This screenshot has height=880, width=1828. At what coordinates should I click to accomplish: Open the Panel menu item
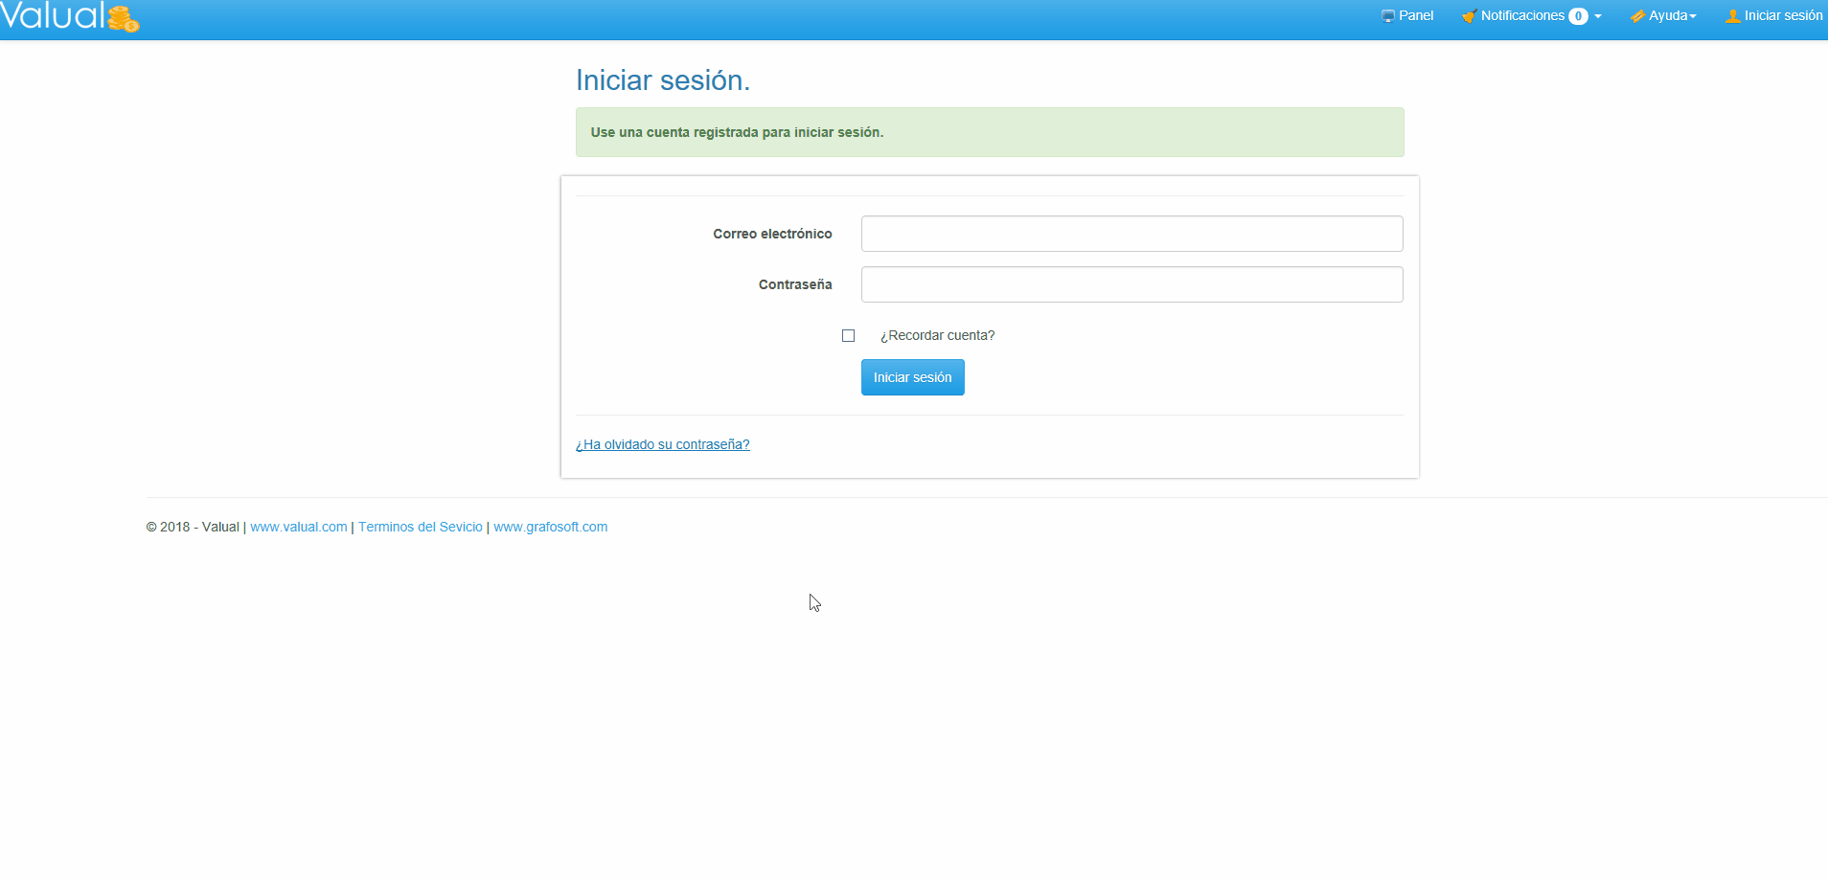click(1415, 16)
